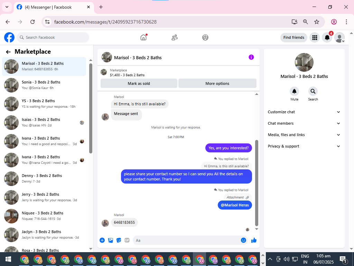Open the emoji picker
The height and width of the screenshot is (266, 354).
pos(243,240)
